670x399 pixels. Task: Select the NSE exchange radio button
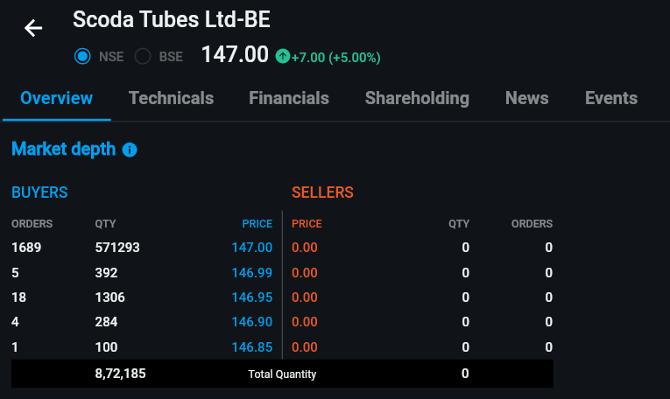(x=83, y=56)
